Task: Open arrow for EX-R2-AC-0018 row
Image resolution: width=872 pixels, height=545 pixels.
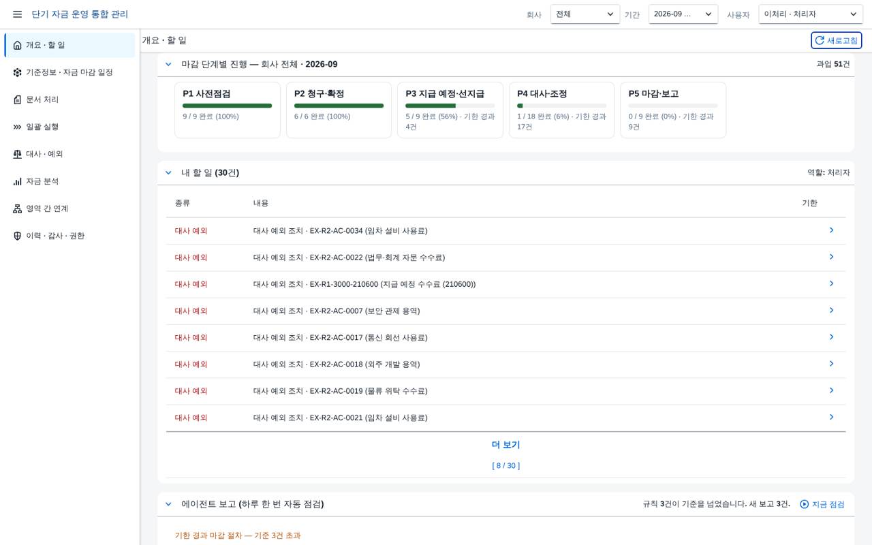Action: [831, 364]
